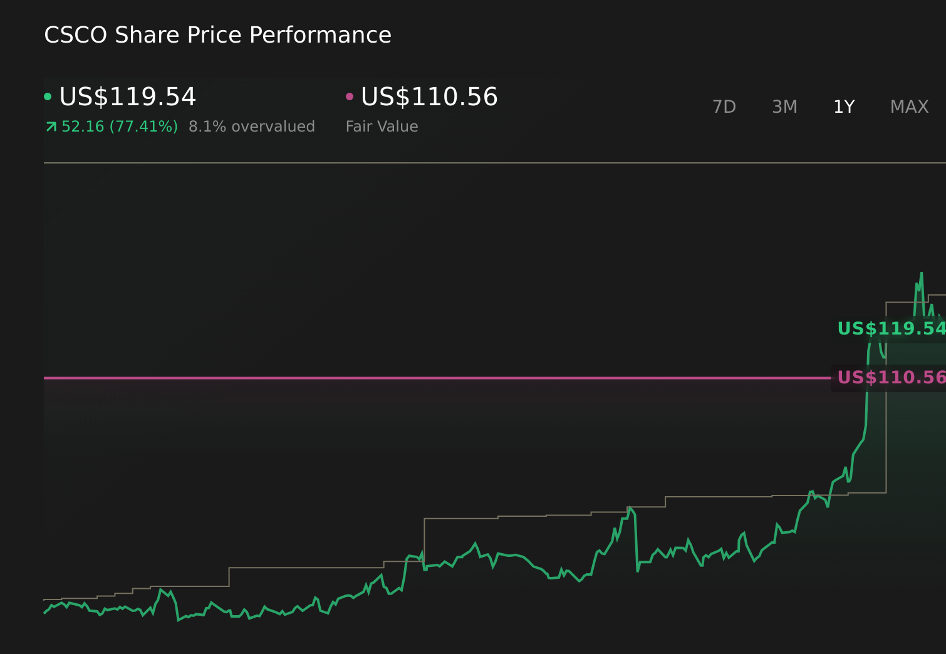Choose the 1Y time range

click(x=844, y=107)
